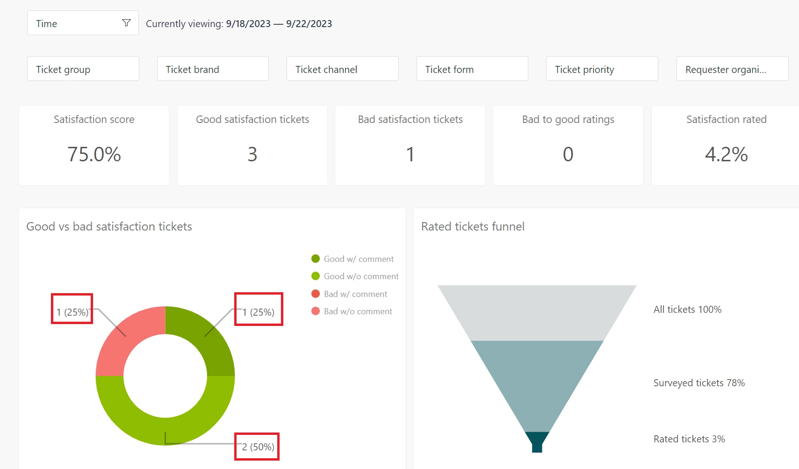Select the Satisfaction rated 4.2% card

tap(725, 145)
